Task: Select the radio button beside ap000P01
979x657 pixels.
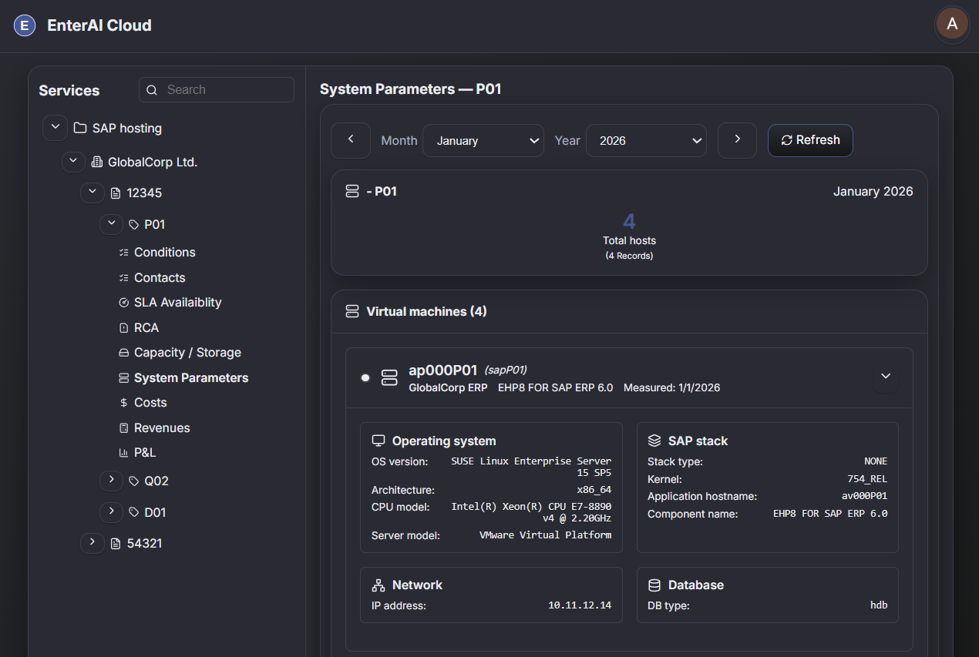Action: 365,377
